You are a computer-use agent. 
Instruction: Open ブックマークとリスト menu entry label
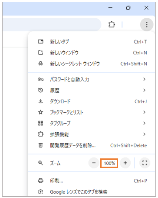pos(66,112)
